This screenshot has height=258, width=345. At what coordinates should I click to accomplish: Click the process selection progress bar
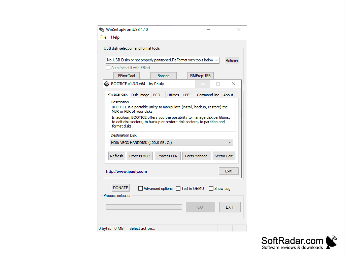[x=144, y=207]
